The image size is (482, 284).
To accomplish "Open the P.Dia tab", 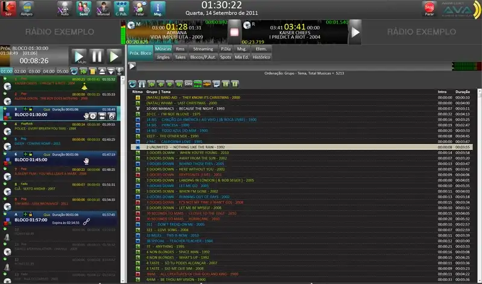I will [x=226, y=49].
